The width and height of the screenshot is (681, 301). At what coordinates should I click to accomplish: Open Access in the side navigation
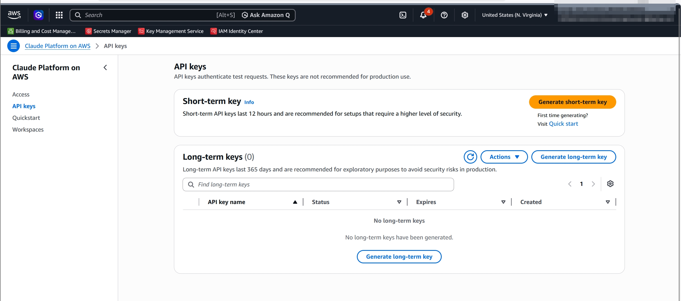(21, 94)
